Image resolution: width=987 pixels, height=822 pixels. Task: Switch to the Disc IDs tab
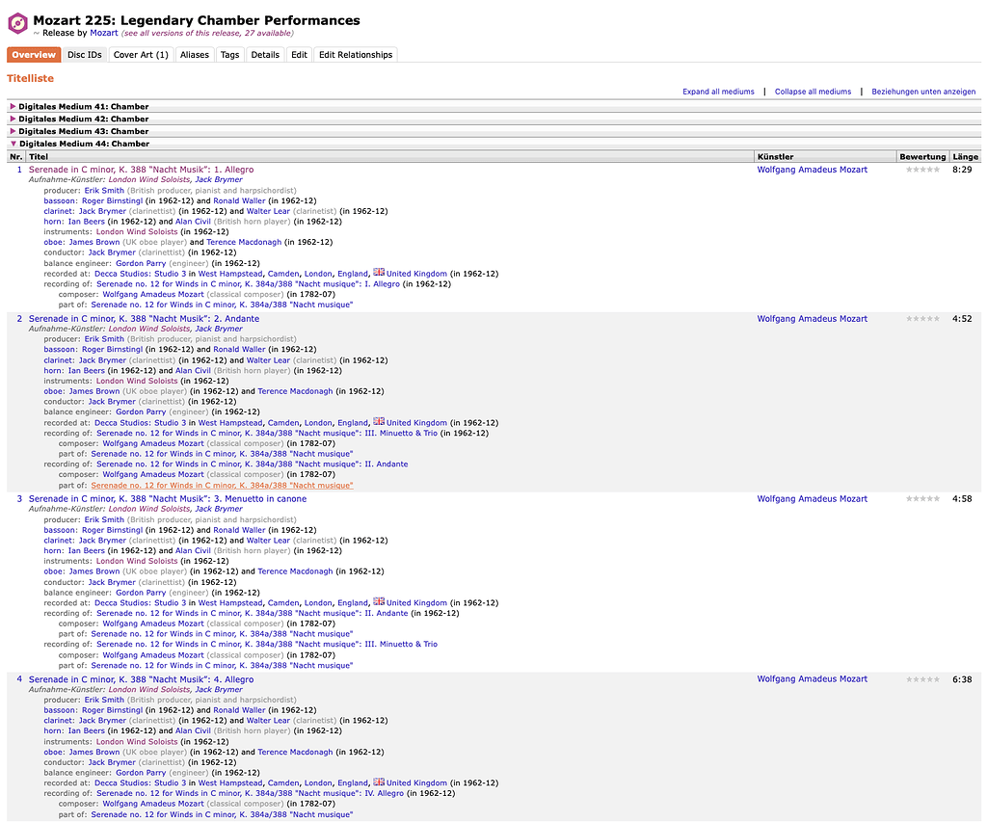click(84, 55)
